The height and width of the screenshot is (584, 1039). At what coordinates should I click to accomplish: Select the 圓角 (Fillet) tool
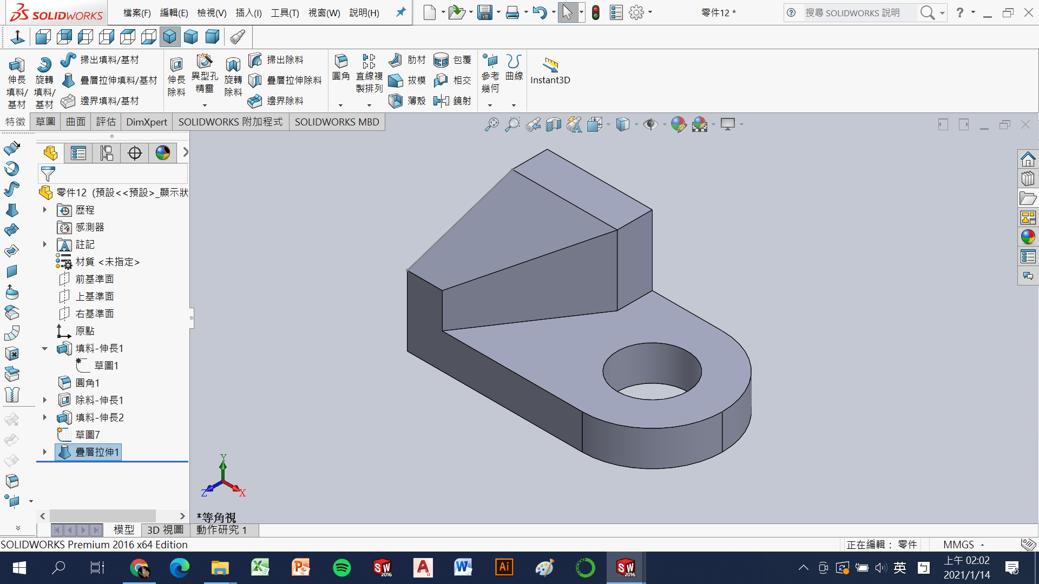(x=341, y=67)
